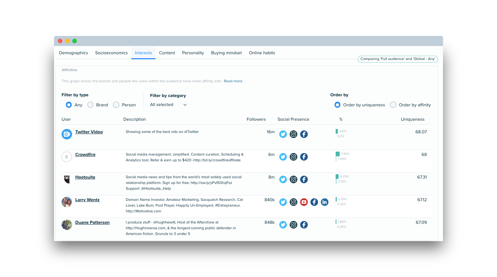Screen dimensions: 497x277
Task: Choose Order by uniqueness option
Action: [337, 105]
